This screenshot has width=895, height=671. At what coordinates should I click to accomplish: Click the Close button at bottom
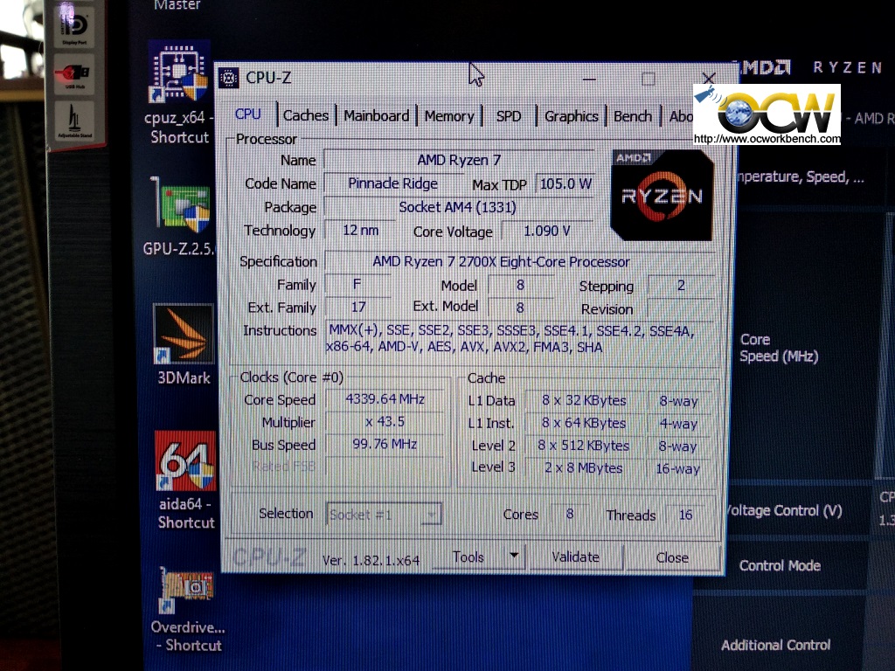672,557
